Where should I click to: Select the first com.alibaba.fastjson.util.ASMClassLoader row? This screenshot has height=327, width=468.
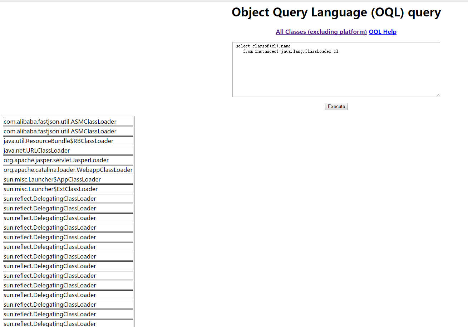coord(68,122)
